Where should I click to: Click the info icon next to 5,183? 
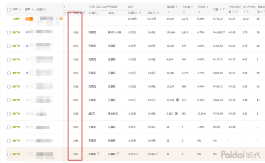pos(176,113)
